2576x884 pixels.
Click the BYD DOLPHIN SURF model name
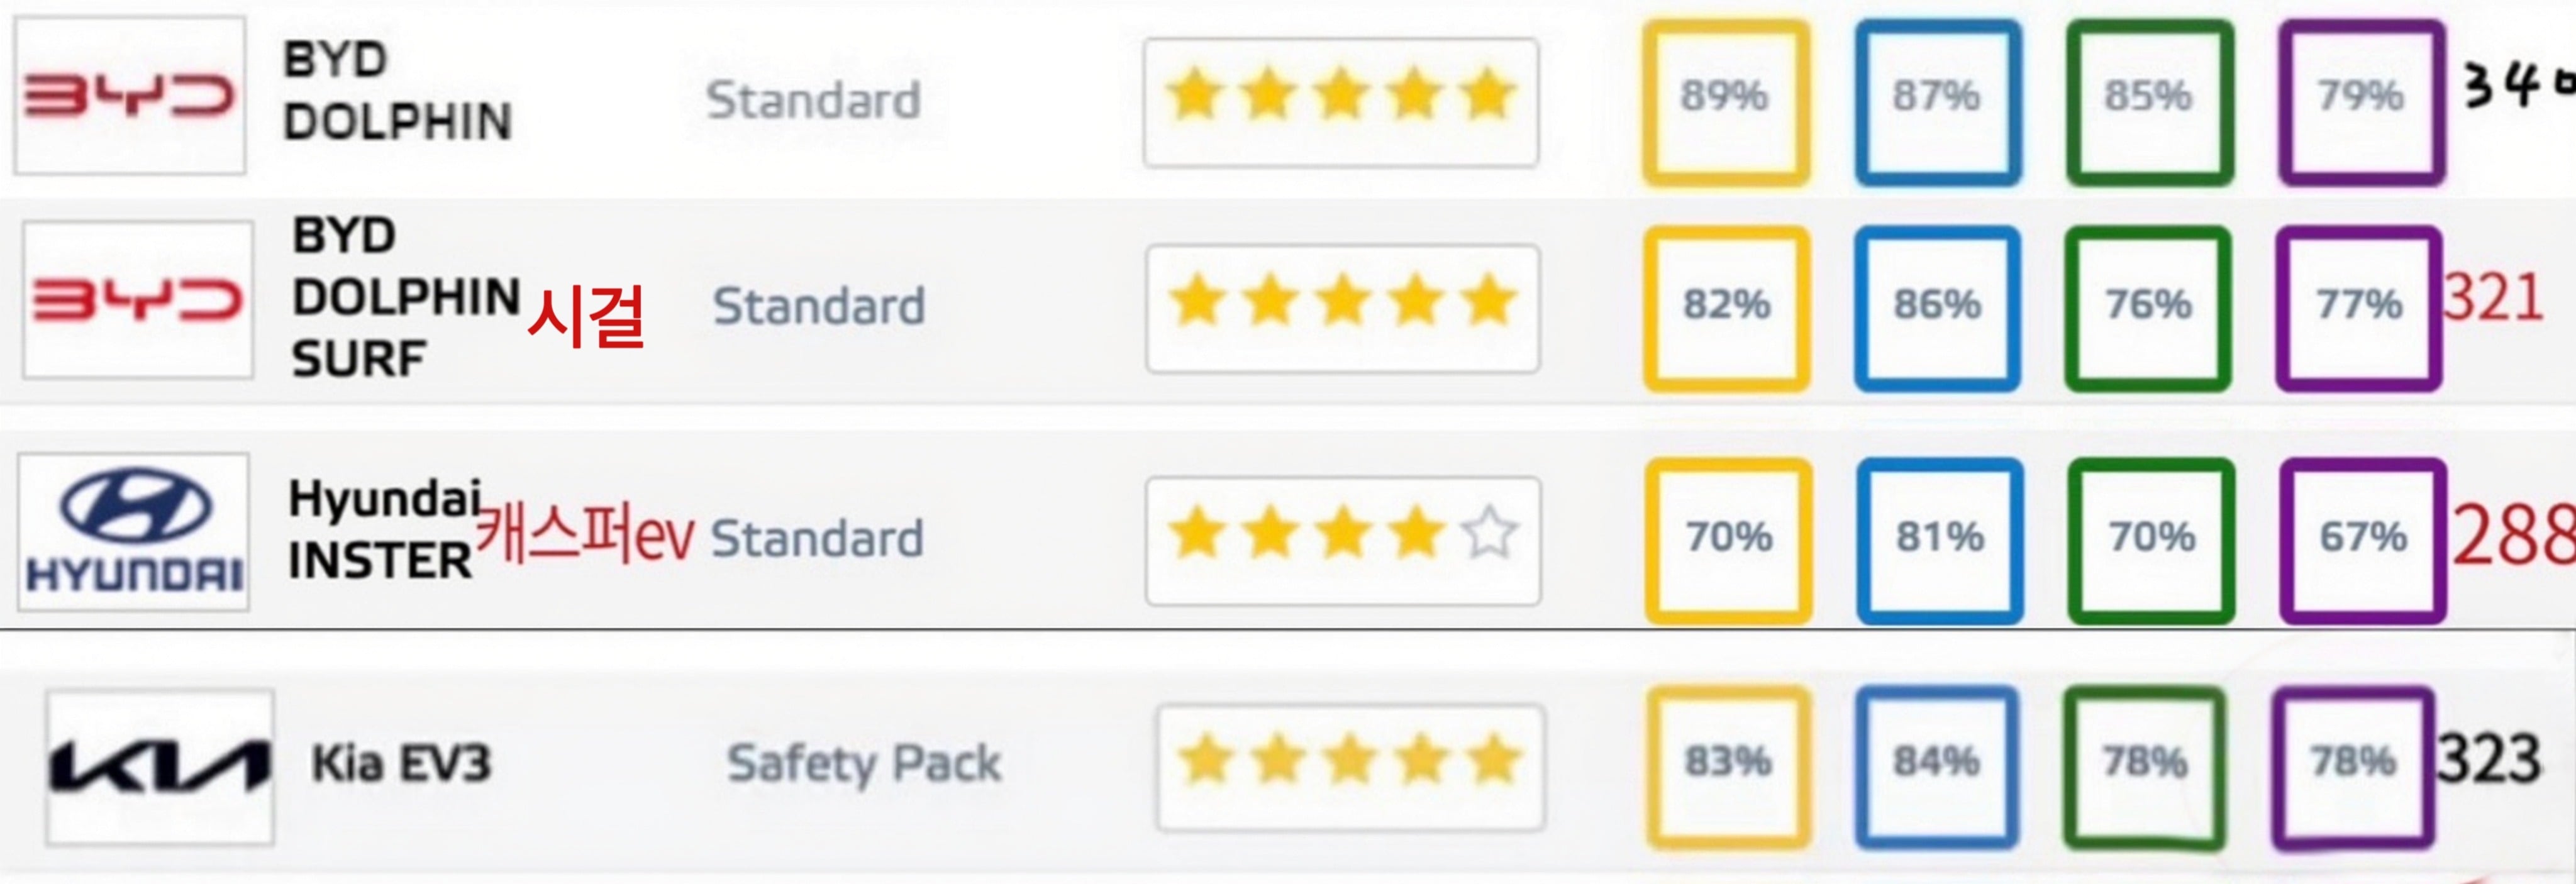[406, 297]
